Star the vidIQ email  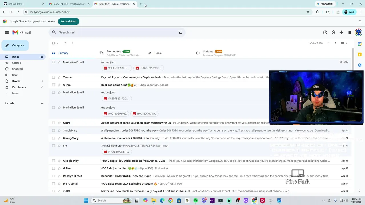point(59,191)
